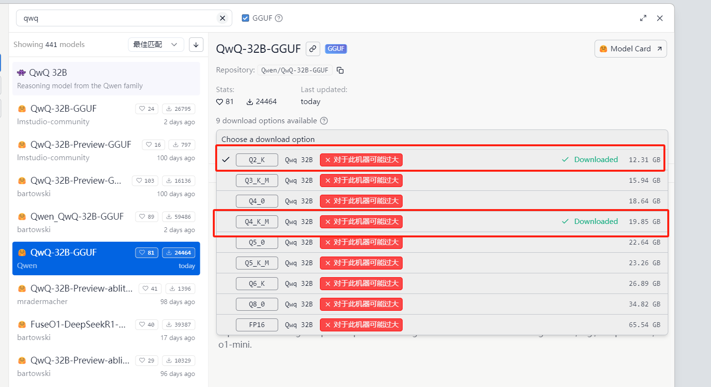
Task: Open bartowski QwQ-32B-Preview-G... result
Action: tap(106, 187)
